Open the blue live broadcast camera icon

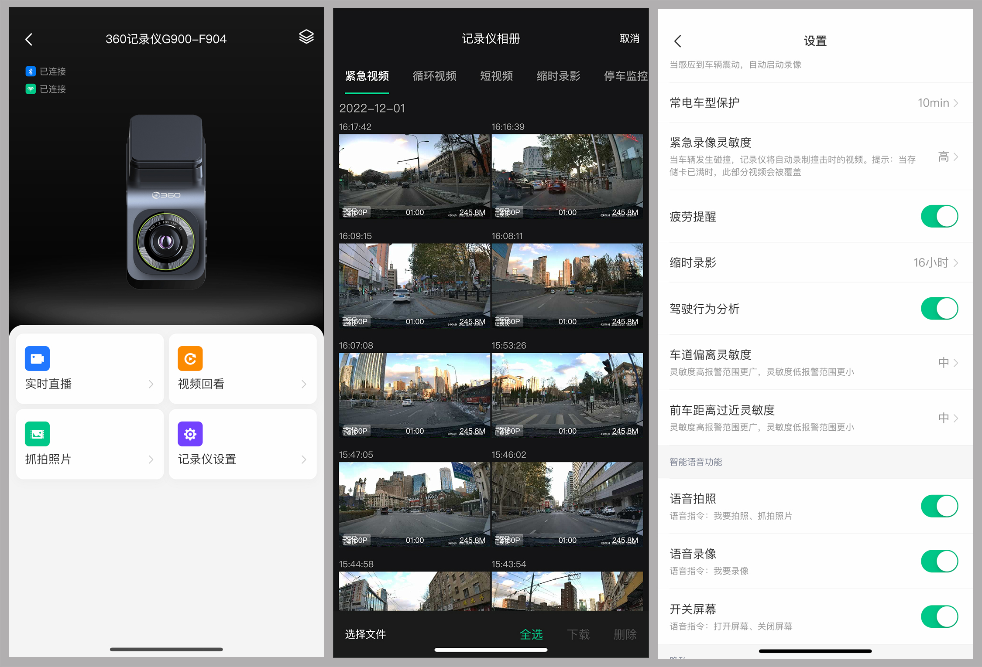pos(37,358)
